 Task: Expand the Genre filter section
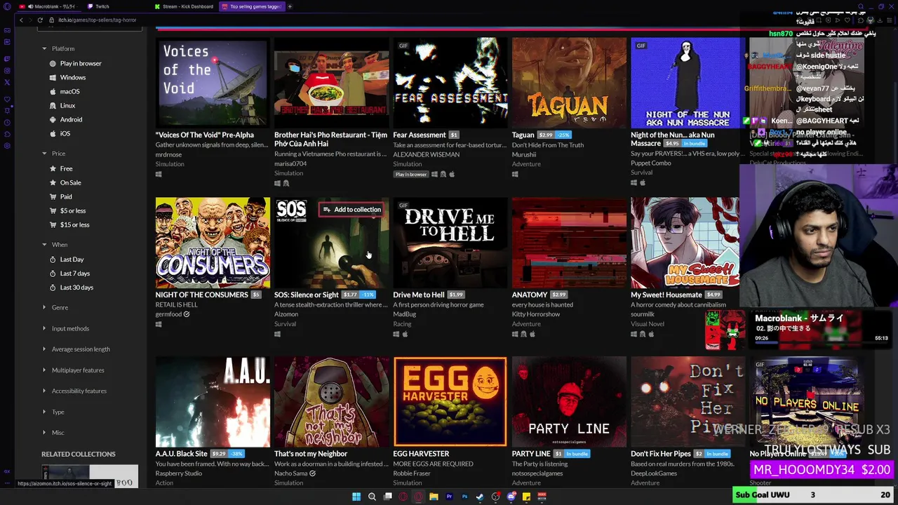point(55,307)
